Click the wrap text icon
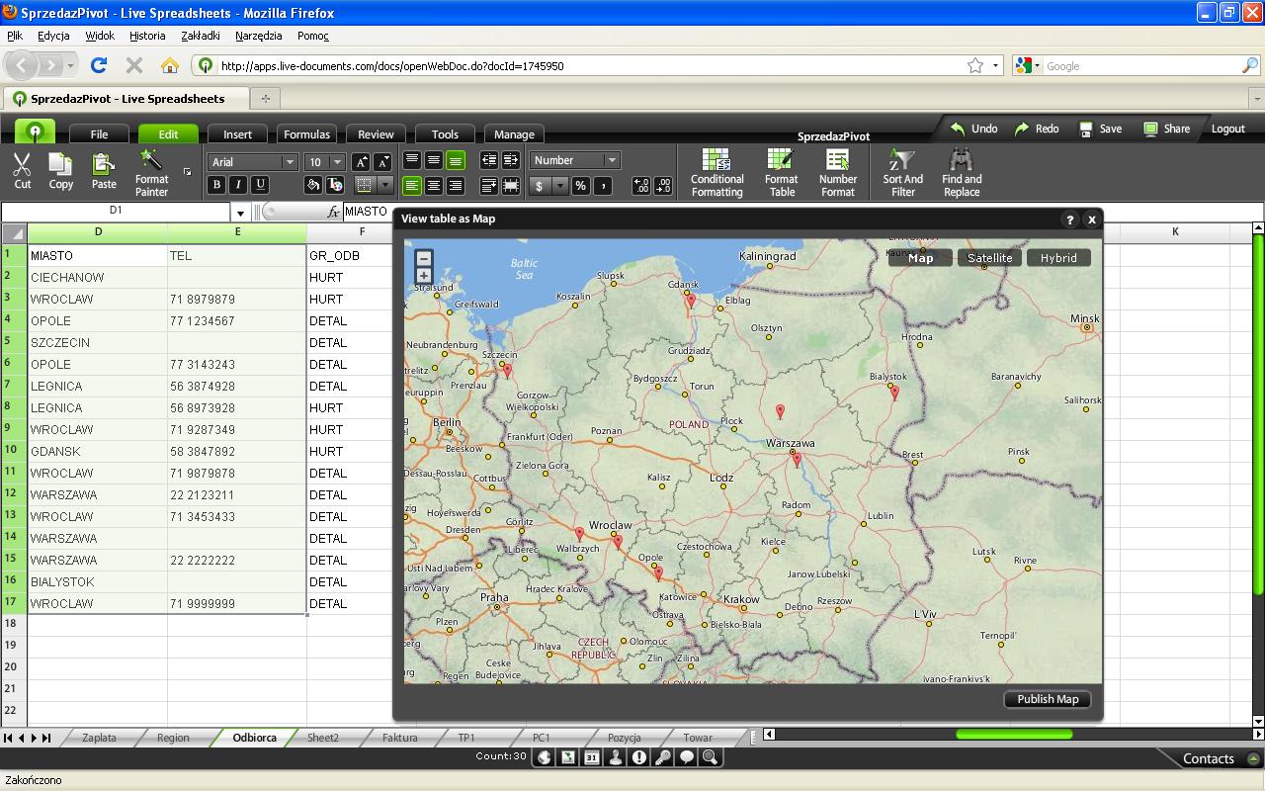 (488, 185)
